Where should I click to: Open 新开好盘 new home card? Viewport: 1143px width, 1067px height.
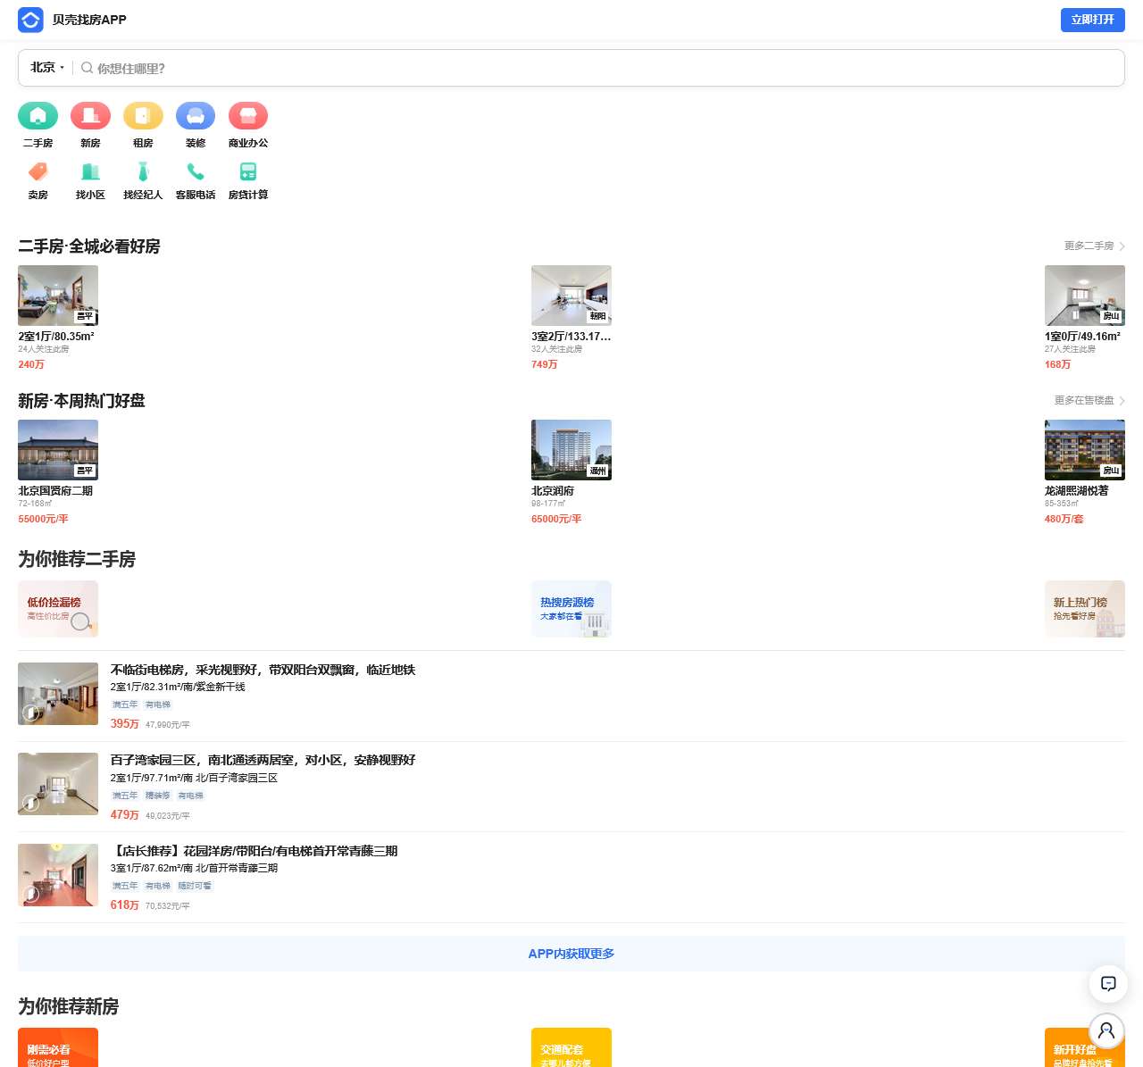click(1085, 1047)
